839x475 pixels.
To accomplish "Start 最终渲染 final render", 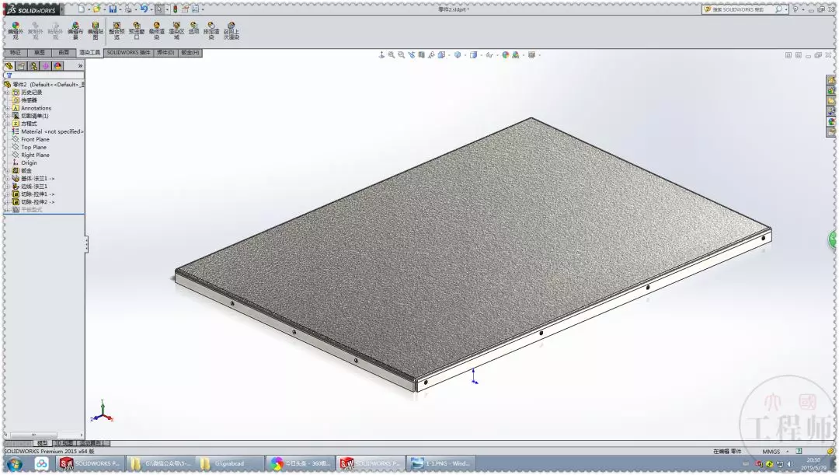I will pyautogui.click(x=156, y=31).
